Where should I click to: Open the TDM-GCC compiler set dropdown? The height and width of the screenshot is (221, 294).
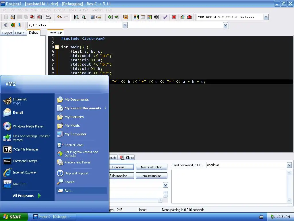[x=266, y=17]
